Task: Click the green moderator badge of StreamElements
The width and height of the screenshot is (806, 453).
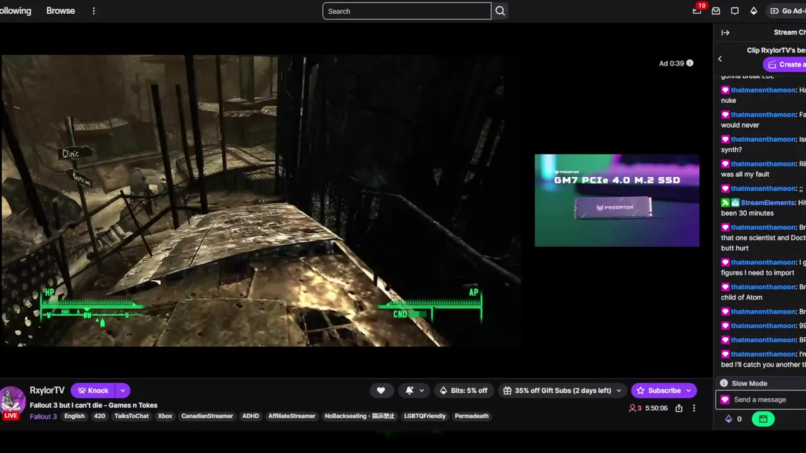Action: tap(725, 203)
